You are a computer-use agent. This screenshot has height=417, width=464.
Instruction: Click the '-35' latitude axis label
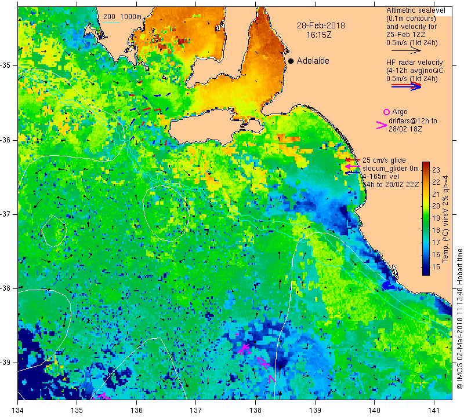(x=6, y=65)
